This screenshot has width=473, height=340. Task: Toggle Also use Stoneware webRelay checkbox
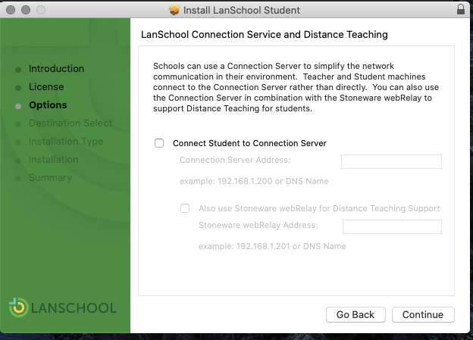[x=185, y=208]
